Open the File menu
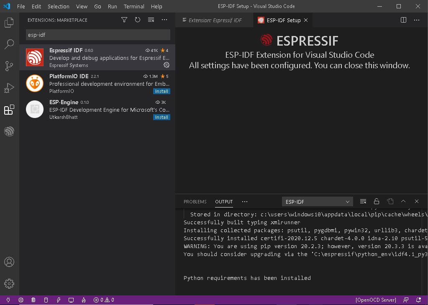Screen dimensions: 428x305 pyautogui.click(x=21, y=6)
